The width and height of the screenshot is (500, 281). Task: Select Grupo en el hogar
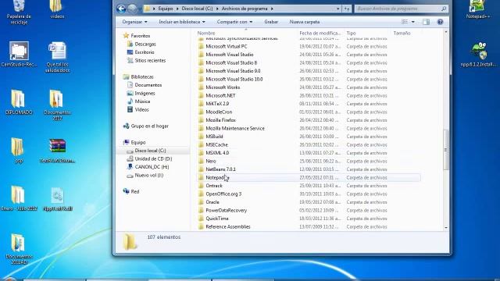pos(146,126)
